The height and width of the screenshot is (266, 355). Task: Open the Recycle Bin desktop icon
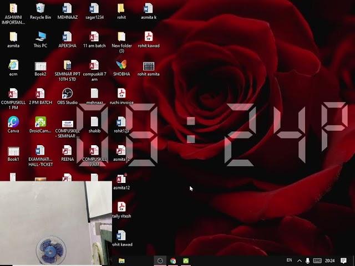(x=40, y=11)
